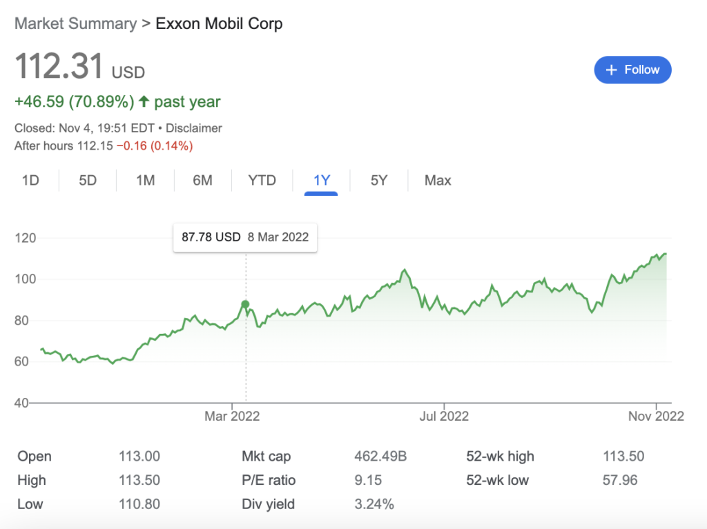Viewport: 707px width, 529px height.
Task: Click the 87.78 USD chart tooltip
Action: click(x=245, y=237)
